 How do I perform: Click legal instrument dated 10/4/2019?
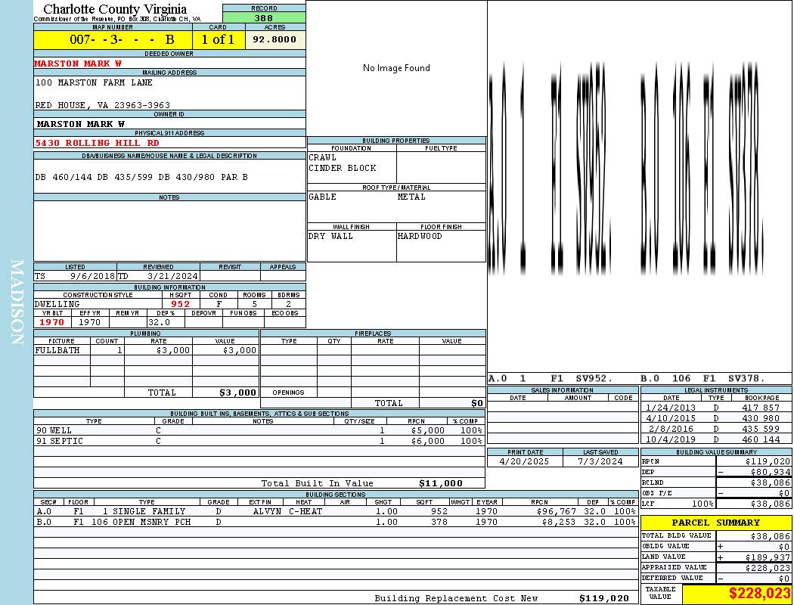point(715,439)
